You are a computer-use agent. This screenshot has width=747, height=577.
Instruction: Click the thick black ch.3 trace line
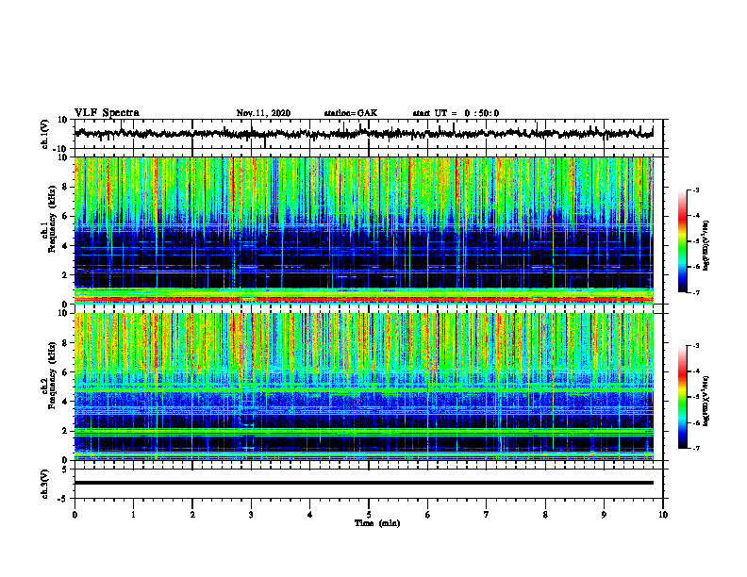[364, 483]
